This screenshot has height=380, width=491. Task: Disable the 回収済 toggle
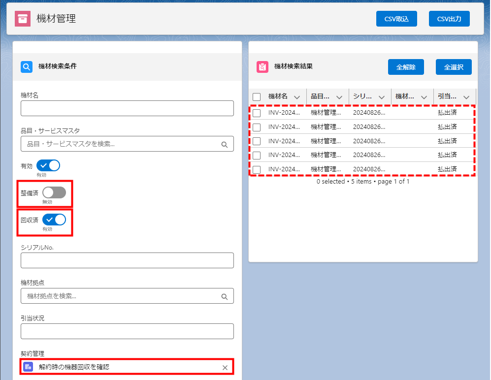(x=54, y=220)
